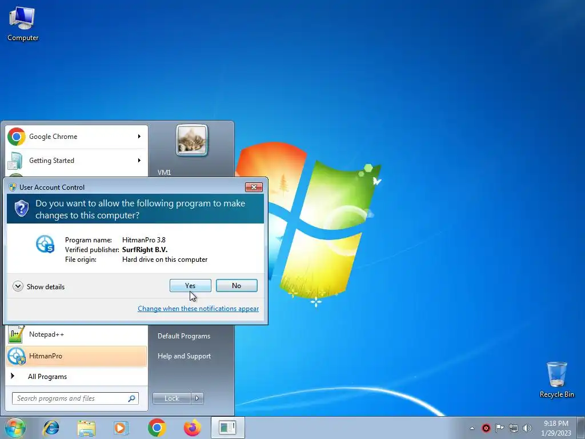The height and width of the screenshot is (439, 585).
Task: Click 'Hard drive on this computer' text
Action: point(165,260)
